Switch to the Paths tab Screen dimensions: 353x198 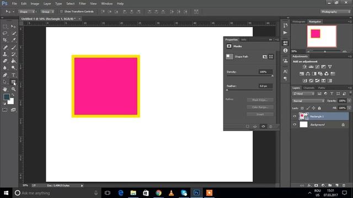322,88
